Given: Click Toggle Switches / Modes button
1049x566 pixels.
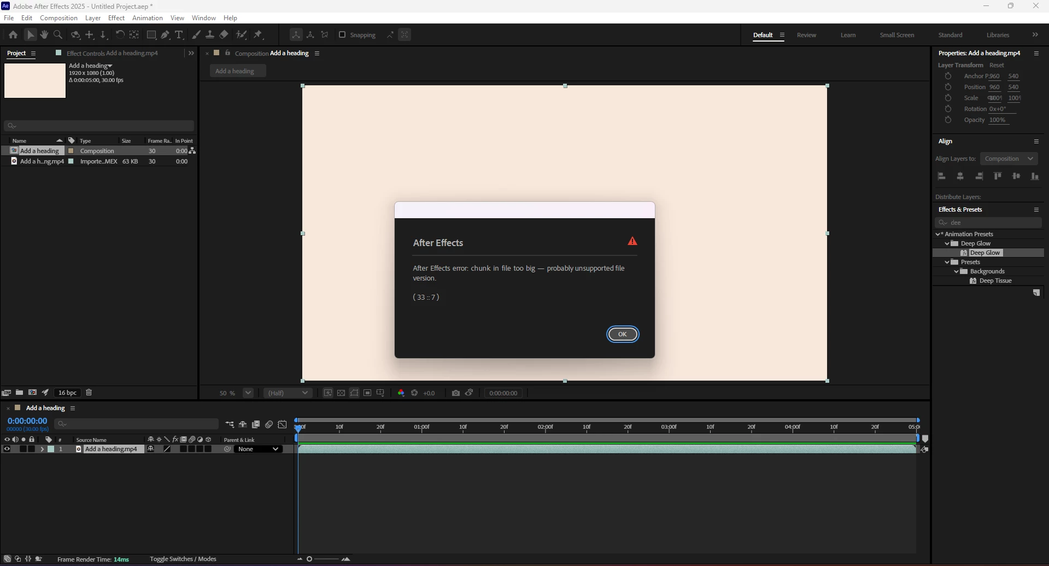Looking at the screenshot, I should (x=183, y=559).
